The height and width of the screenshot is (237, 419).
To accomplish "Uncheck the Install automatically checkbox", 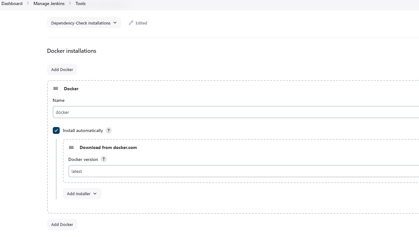I will [56, 130].
